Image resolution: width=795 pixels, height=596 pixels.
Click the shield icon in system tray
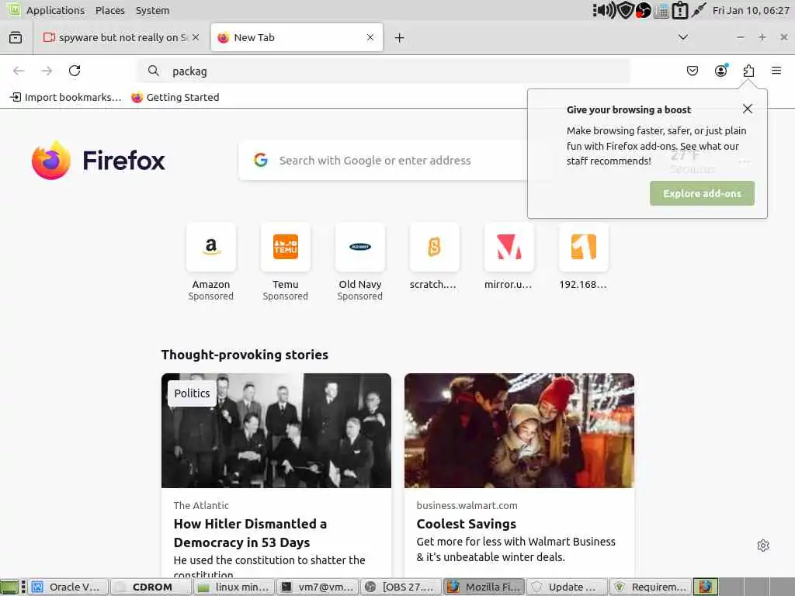pyautogui.click(x=626, y=10)
